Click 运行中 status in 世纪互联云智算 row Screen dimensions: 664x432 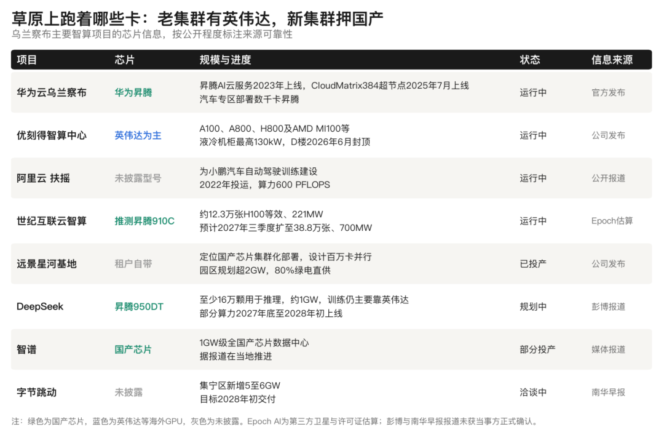[x=533, y=221]
